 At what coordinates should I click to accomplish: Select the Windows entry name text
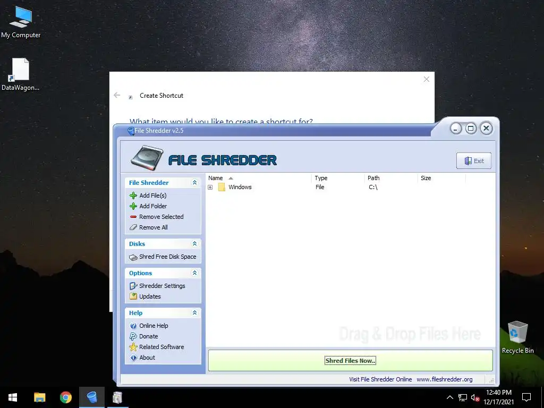[x=240, y=188]
